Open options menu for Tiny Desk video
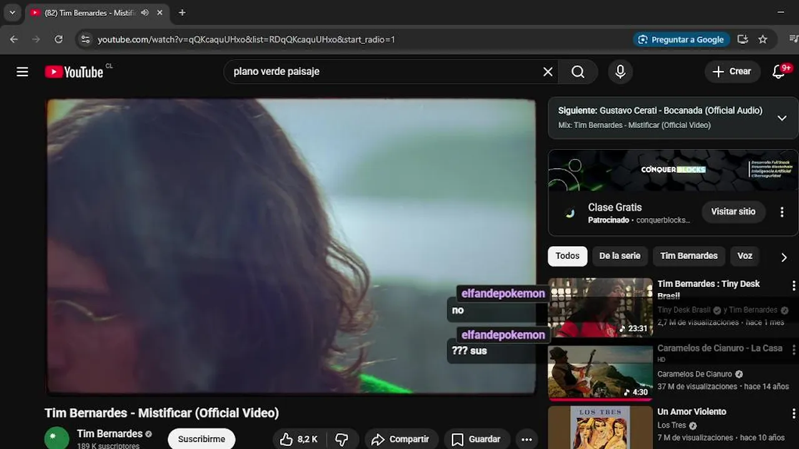 pyautogui.click(x=793, y=286)
